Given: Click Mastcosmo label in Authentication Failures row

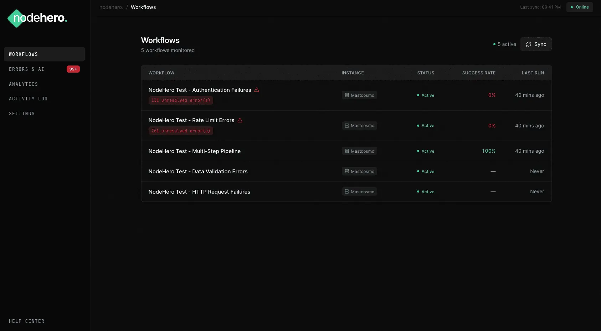Looking at the screenshot, I should tap(363, 95).
